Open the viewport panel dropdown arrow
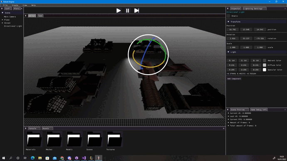The image size is (287, 161). pyautogui.click(x=26, y=16)
